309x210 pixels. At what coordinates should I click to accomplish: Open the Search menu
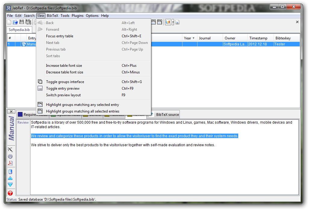(29, 16)
